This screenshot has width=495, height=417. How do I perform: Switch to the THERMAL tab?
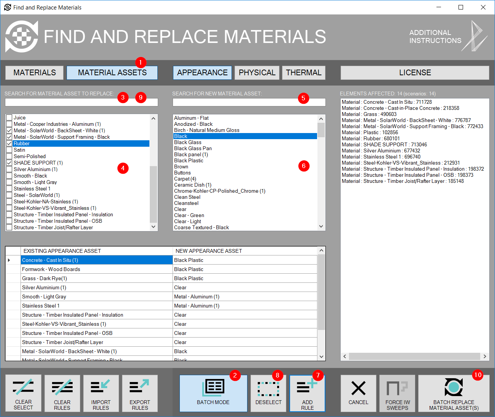click(303, 72)
